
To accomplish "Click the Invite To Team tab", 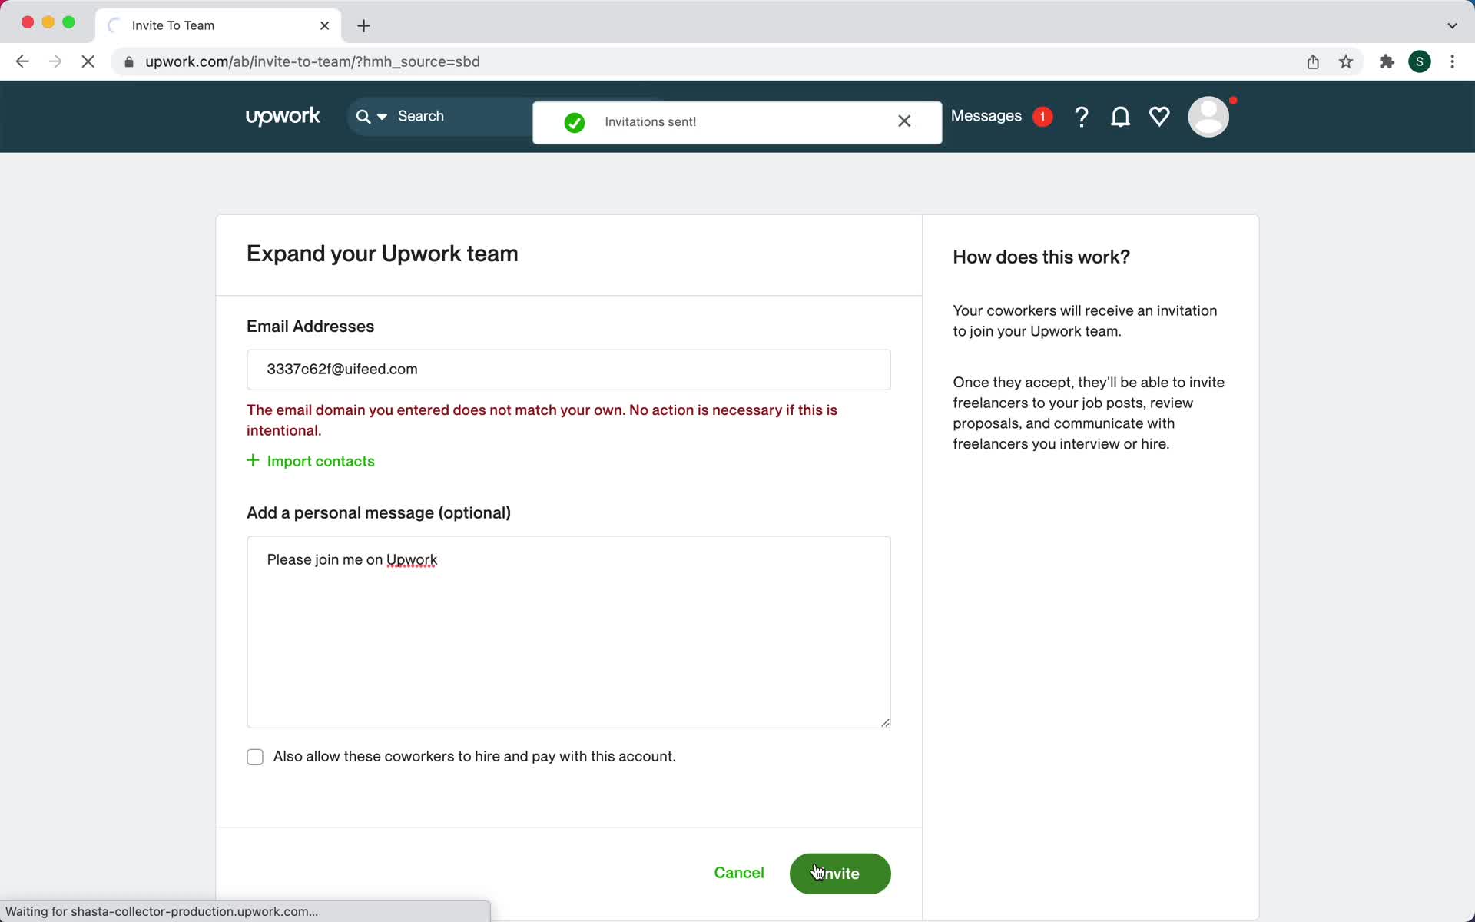I will click(217, 25).
